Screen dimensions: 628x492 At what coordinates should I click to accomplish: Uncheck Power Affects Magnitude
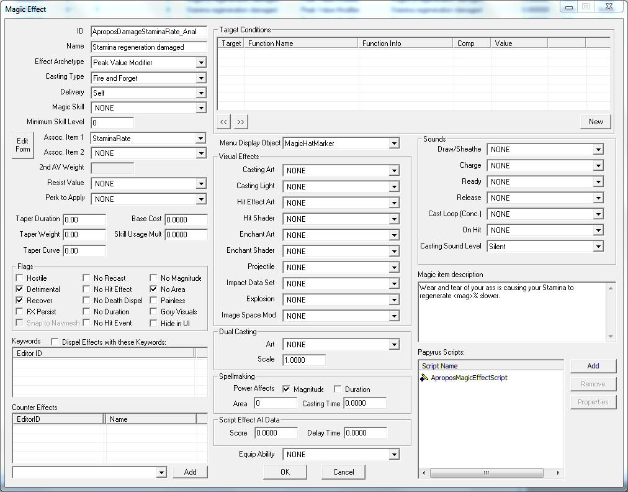coord(286,389)
